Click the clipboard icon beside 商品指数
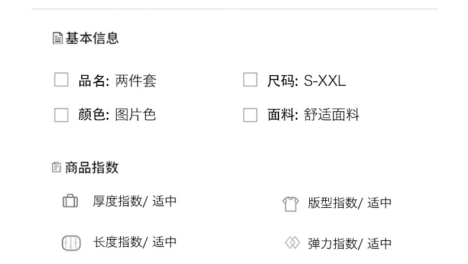 click(57, 168)
